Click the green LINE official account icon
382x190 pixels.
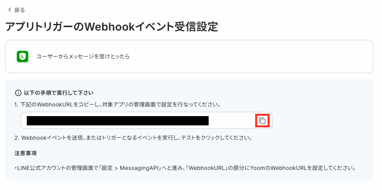pyautogui.click(x=22, y=56)
